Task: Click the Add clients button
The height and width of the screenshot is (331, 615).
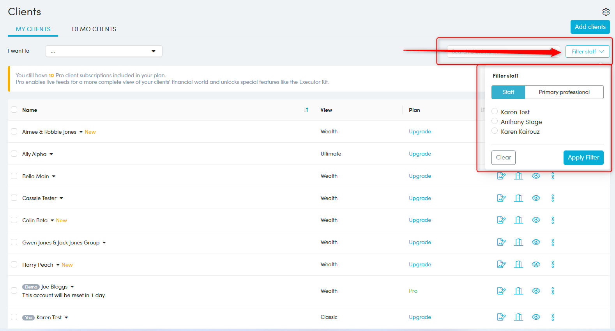Action: click(590, 27)
